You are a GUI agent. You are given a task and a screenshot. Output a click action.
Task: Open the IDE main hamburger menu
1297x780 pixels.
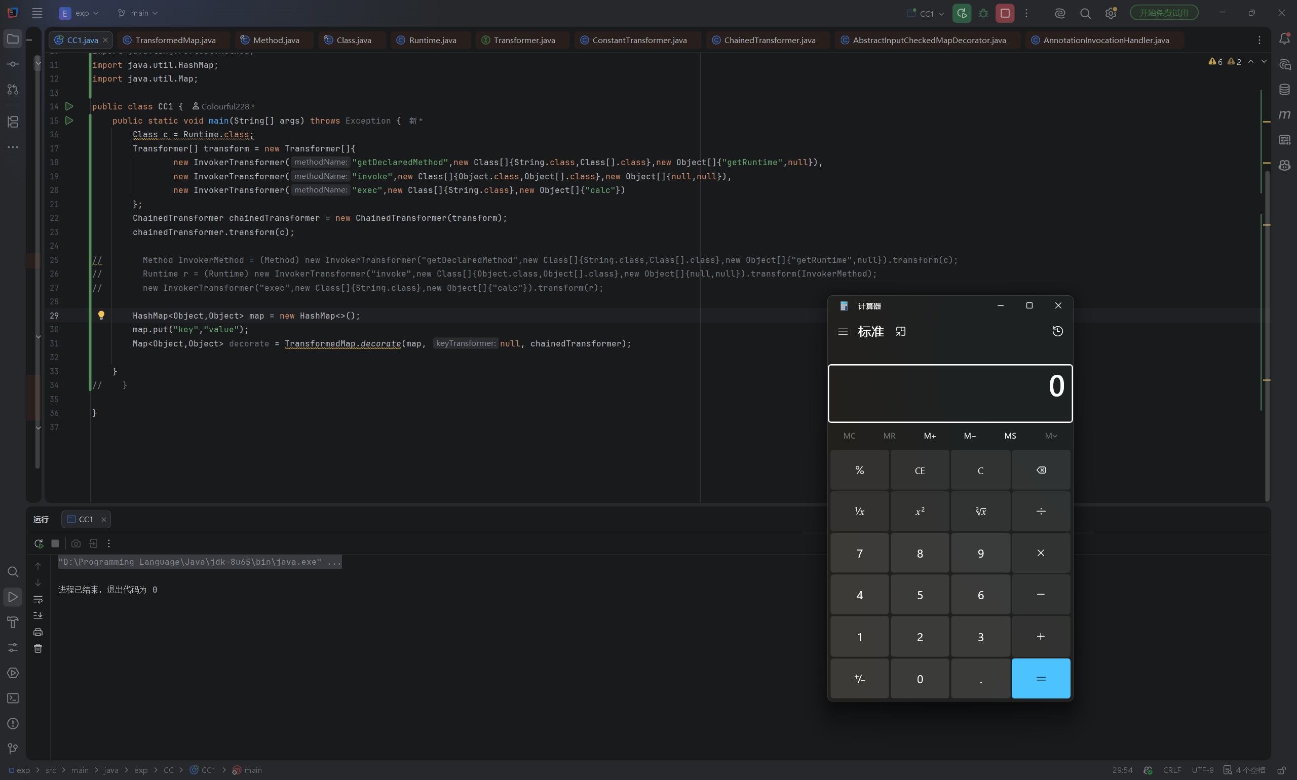click(37, 13)
